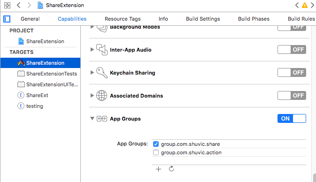Image resolution: width=316 pixels, height=182 pixels.
Task: Expand the Associated Domains section
Action: click(92, 95)
